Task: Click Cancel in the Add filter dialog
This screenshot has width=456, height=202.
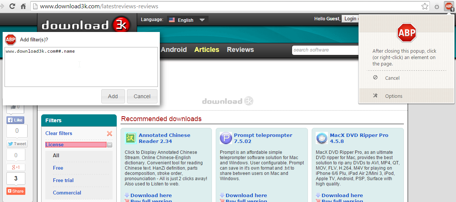Action: tap(142, 96)
